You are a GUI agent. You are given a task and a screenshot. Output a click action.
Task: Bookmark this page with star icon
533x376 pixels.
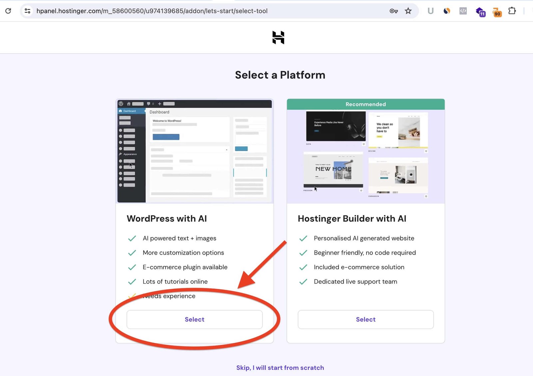point(408,11)
